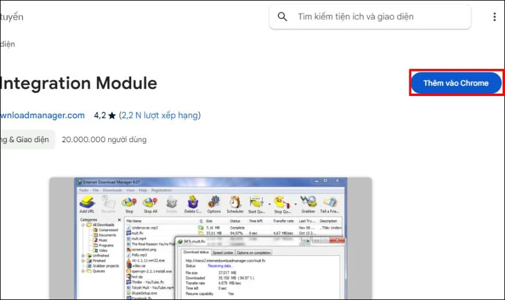Open the Help menu in IDM preview
Screen dimensions: 505x300
(142, 190)
